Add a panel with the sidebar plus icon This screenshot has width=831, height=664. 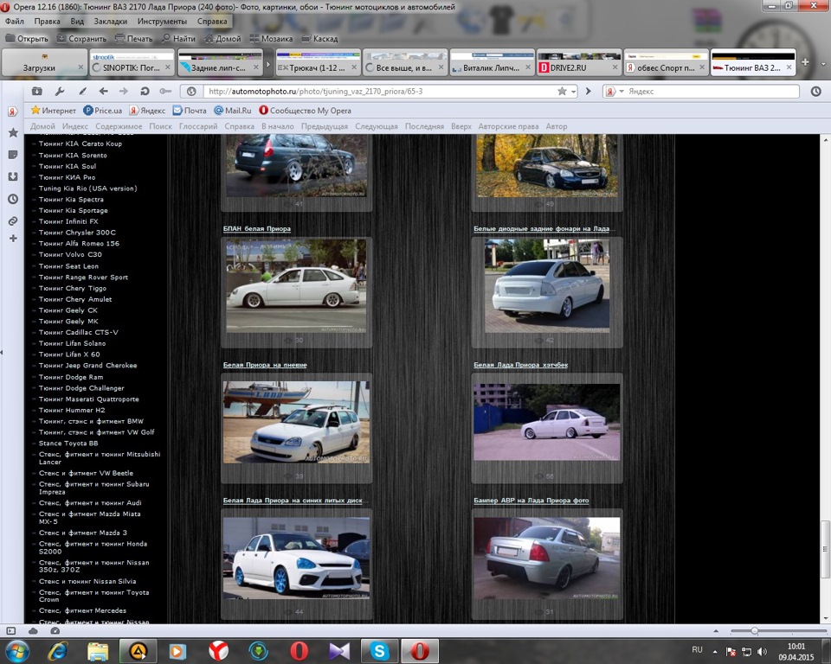pos(13,239)
